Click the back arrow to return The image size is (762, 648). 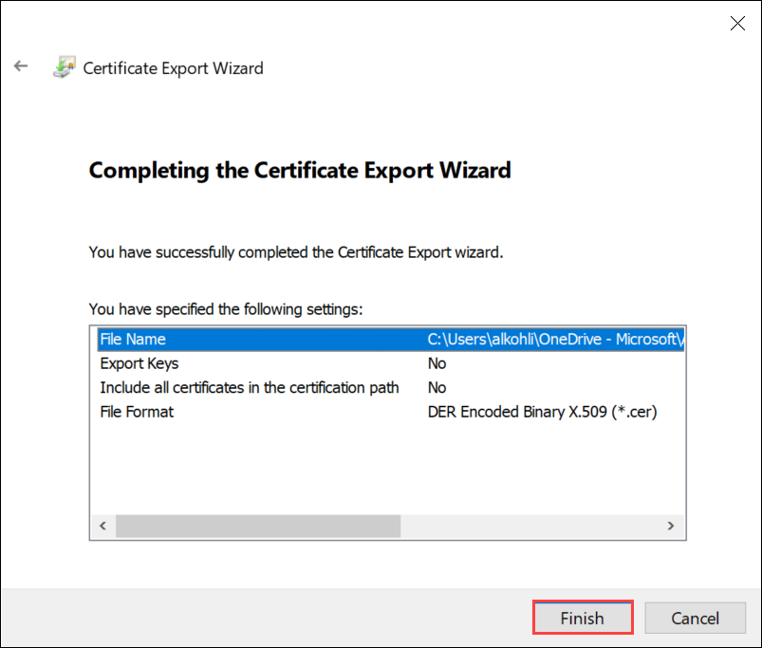pyautogui.click(x=21, y=65)
